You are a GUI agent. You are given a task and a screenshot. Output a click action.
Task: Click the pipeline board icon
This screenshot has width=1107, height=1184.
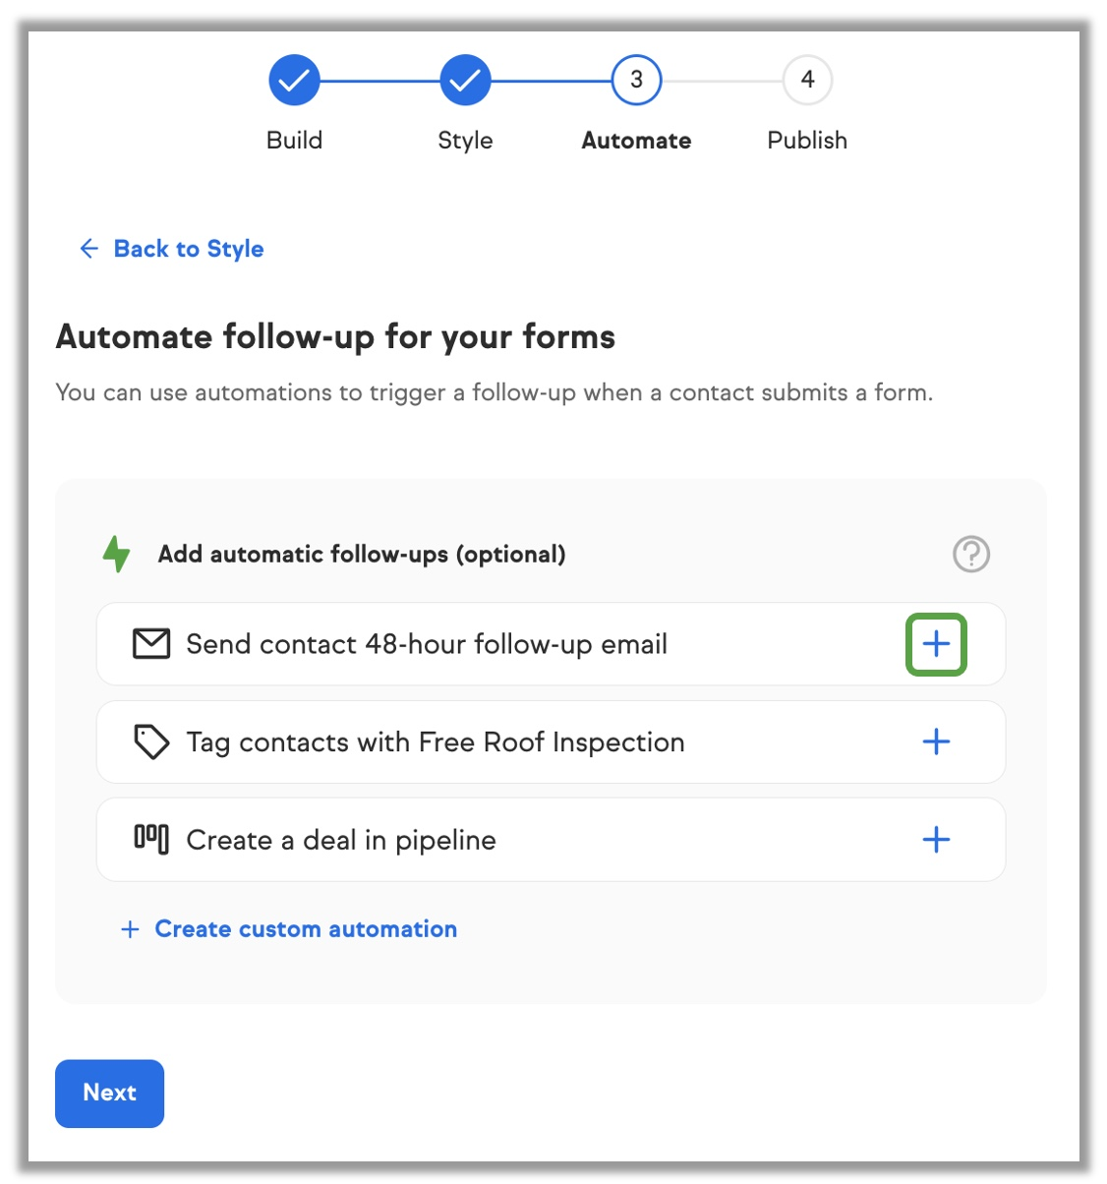tap(151, 839)
